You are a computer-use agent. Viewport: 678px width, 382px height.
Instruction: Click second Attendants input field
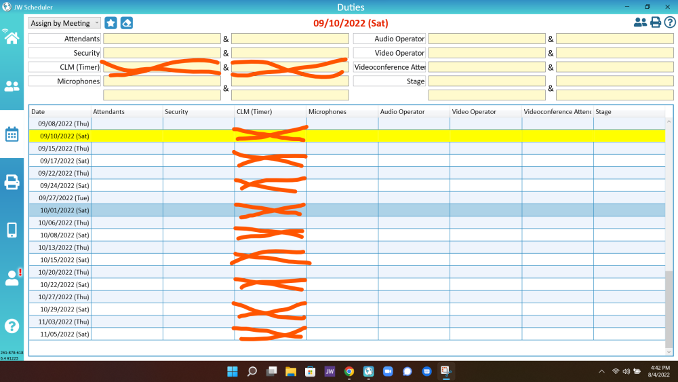point(290,39)
